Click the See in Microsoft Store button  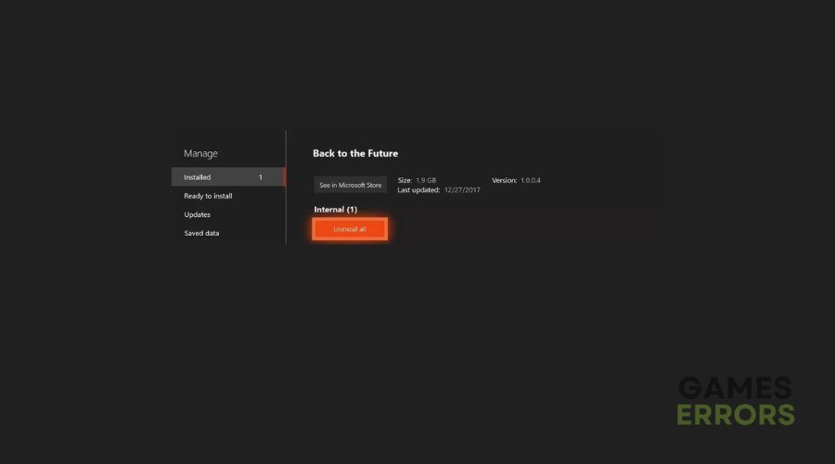[x=350, y=185]
